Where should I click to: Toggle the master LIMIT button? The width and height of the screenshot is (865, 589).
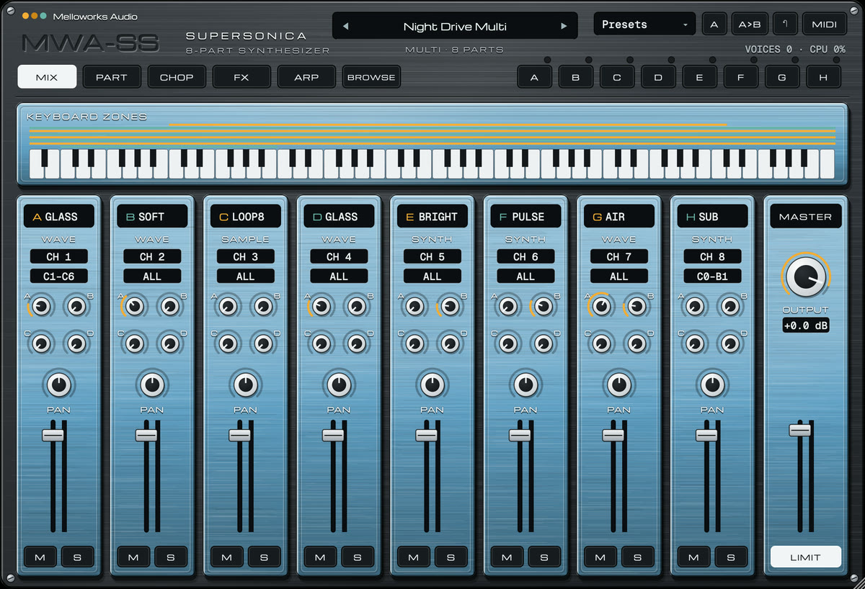pyautogui.click(x=805, y=557)
